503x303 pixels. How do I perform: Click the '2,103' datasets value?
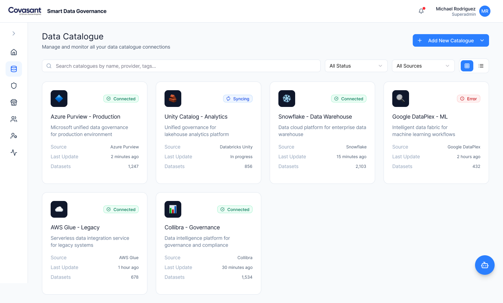[x=361, y=166]
